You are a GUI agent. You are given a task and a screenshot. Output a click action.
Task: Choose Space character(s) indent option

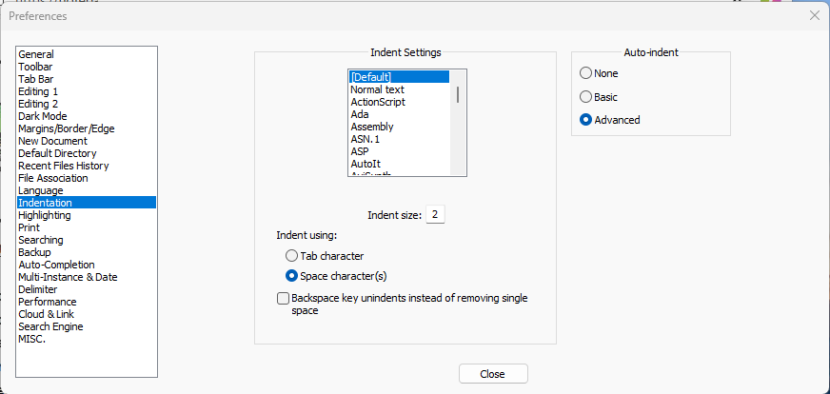292,275
